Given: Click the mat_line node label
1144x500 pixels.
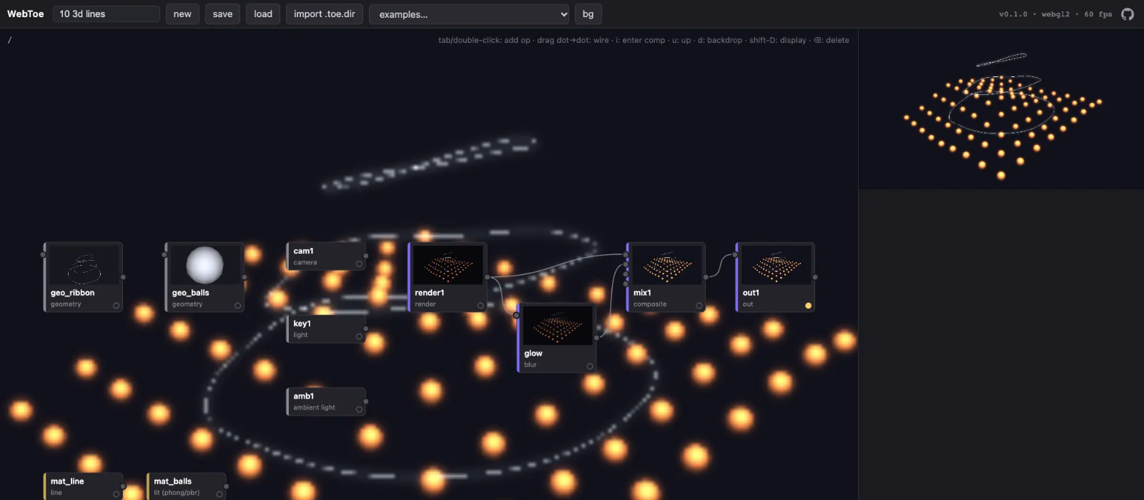Looking at the screenshot, I should [67, 481].
